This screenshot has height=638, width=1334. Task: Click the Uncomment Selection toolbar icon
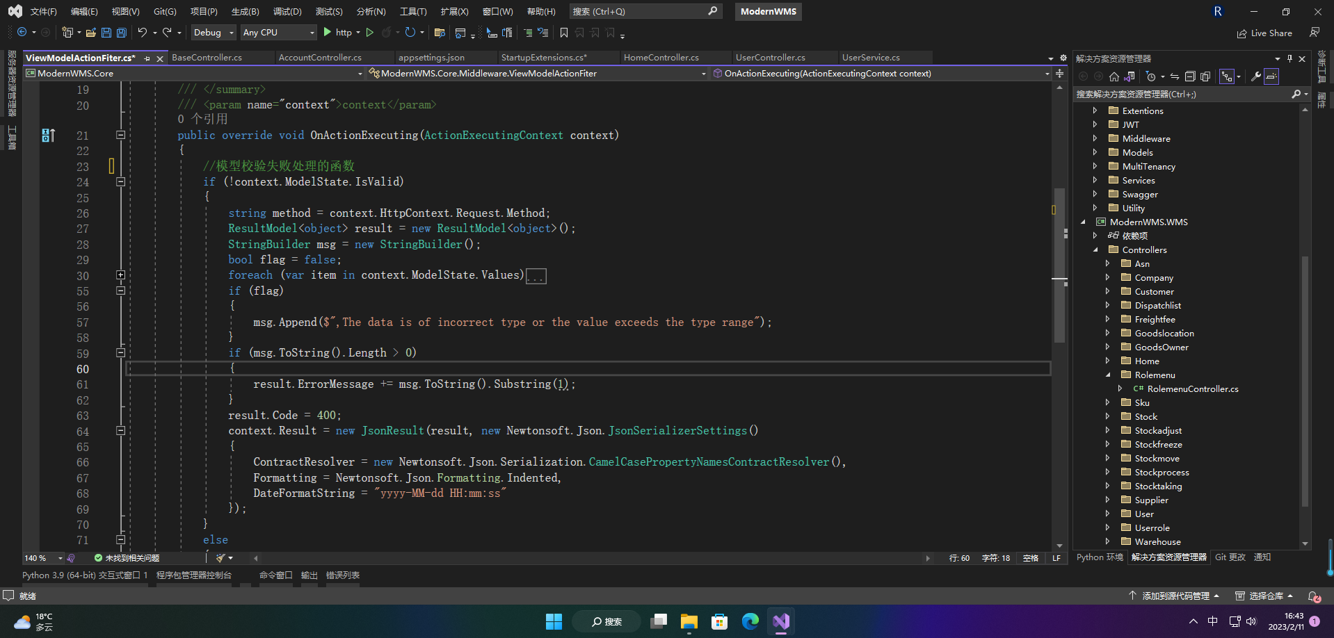click(543, 33)
